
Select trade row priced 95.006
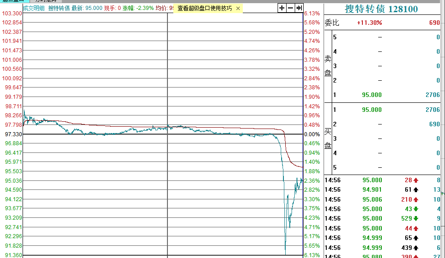pos(382,200)
